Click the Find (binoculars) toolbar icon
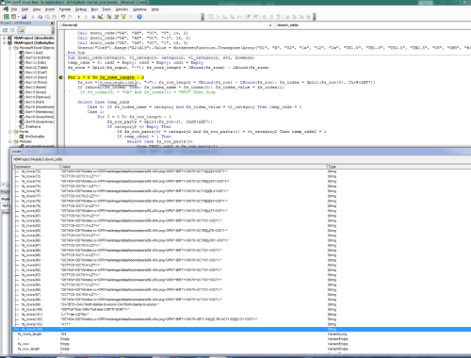This screenshot has width=471, height=358. coord(55,17)
